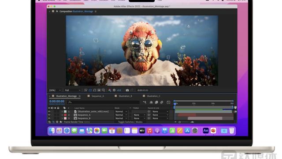Click the blue current time 0:00:00:00 display
This screenshot has height=159, width=282.
click(x=57, y=101)
